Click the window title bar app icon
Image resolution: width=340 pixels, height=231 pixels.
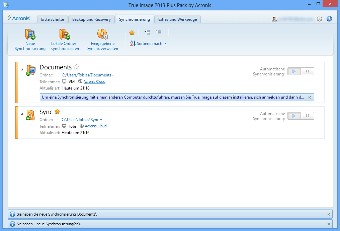[x=6, y=5]
